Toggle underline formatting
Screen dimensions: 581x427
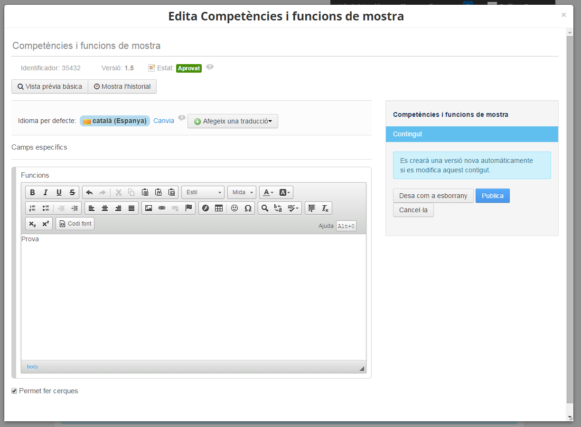coord(59,192)
